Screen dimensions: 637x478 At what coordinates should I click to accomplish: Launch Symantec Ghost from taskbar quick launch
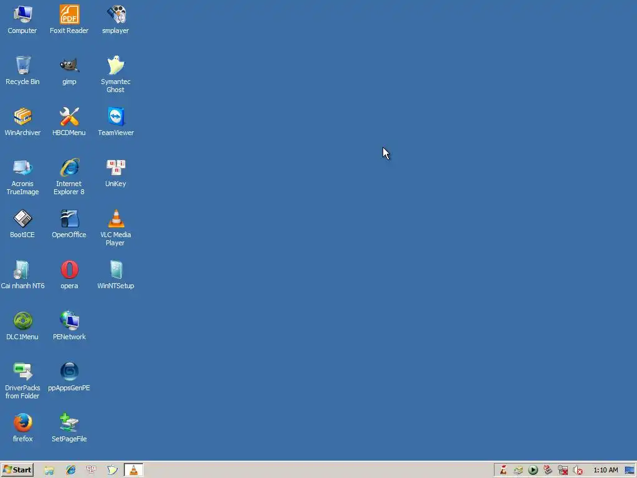pyautogui.click(x=113, y=471)
